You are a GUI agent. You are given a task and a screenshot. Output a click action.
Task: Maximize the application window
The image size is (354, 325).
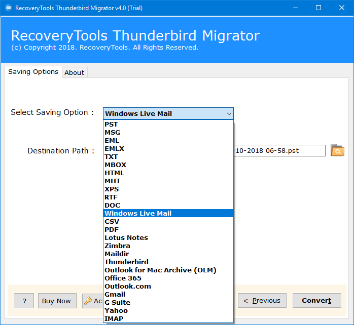[x=318, y=8]
